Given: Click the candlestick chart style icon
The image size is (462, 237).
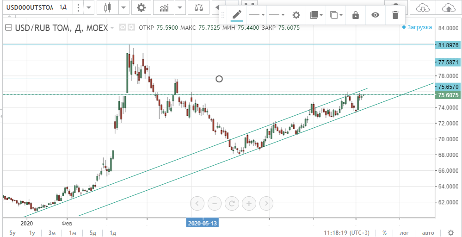Looking at the screenshot, I should 107,7.
